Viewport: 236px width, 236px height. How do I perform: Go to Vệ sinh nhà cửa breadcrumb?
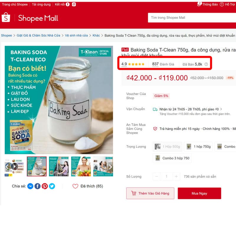coord(76,35)
